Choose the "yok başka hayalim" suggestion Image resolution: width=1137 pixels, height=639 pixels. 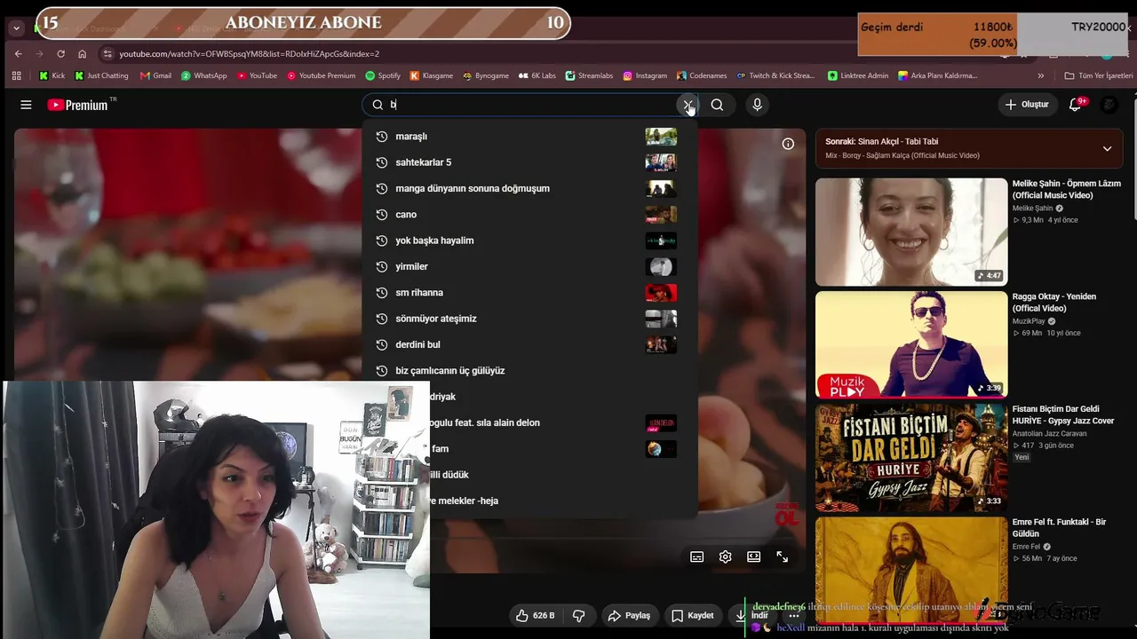(x=529, y=241)
